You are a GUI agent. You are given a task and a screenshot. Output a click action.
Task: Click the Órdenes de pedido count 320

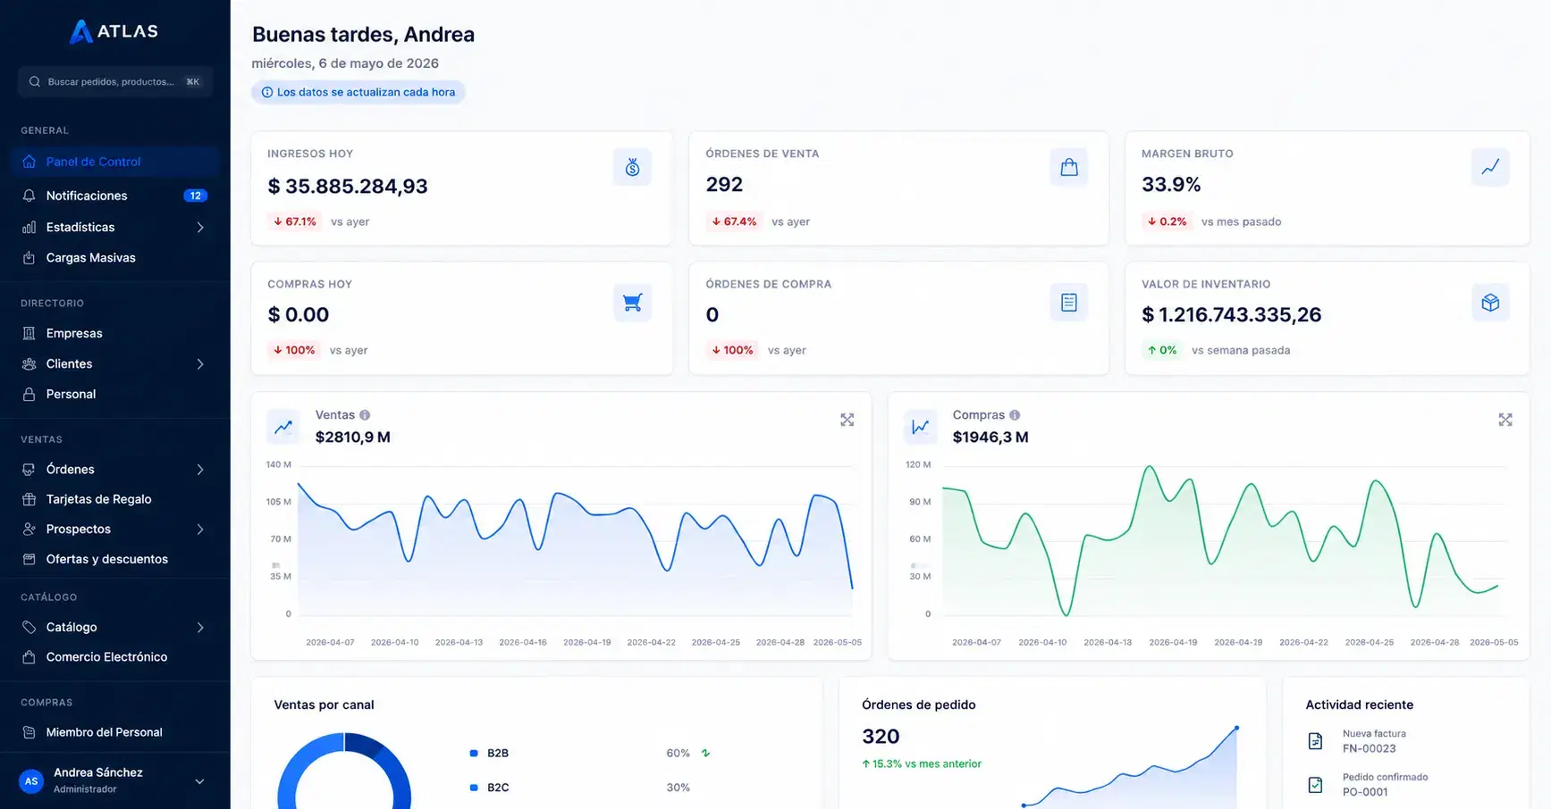tap(881, 737)
